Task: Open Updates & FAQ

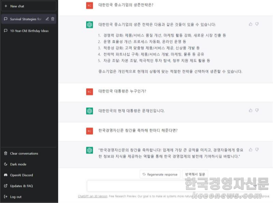Action: [x=29, y=186]
